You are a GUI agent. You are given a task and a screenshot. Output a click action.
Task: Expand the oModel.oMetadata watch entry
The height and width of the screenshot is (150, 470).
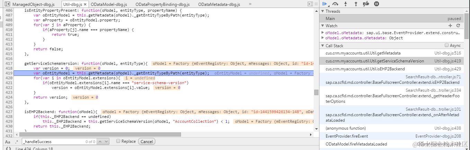click(x=323, y=33)
